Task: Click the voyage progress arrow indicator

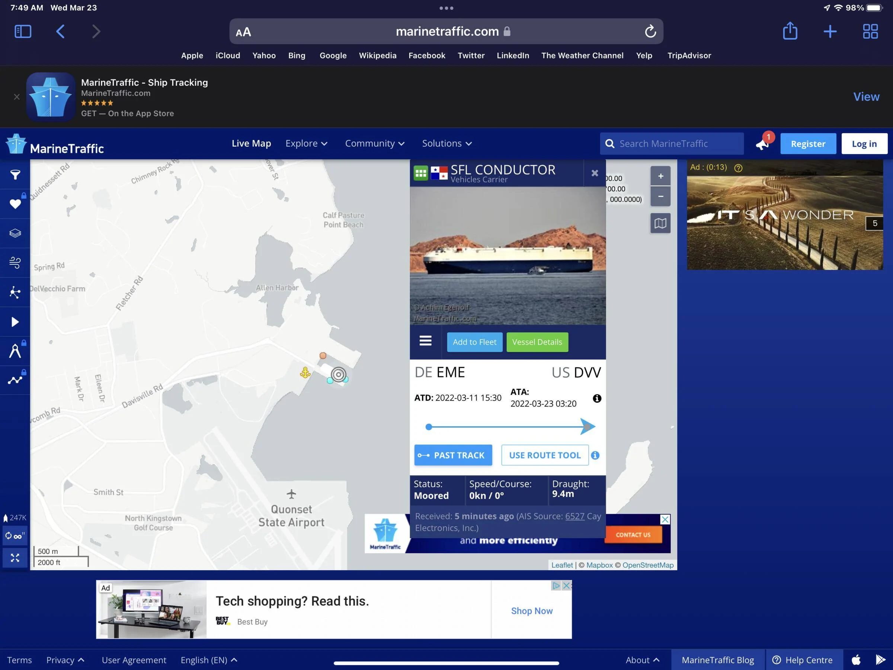Action: (x=588, y=427)
